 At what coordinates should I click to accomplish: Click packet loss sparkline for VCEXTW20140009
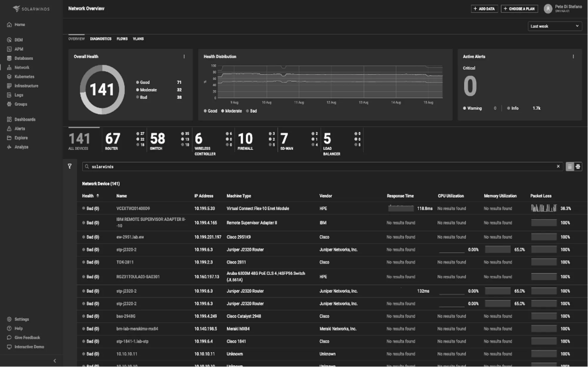[x=544, y=208]
